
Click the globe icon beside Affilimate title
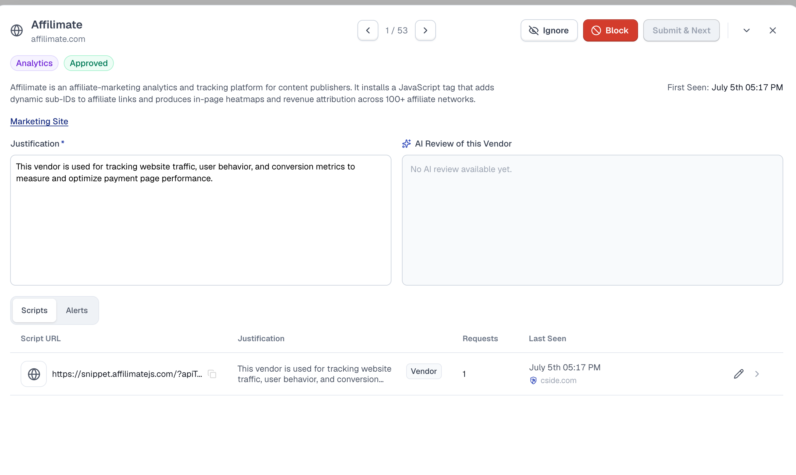[x=17, y=30]
